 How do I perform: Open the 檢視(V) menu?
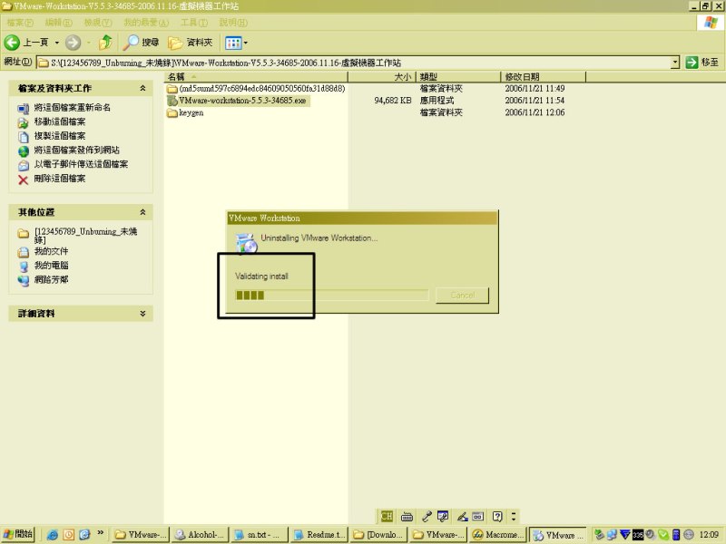pyautogui.click(x=98, y=22)
